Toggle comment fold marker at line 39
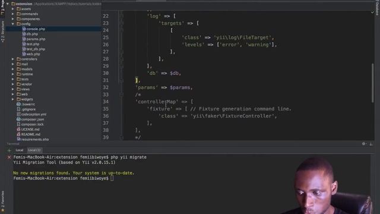Viewport: 380px width, 214px height. click(x=121, y=137)
